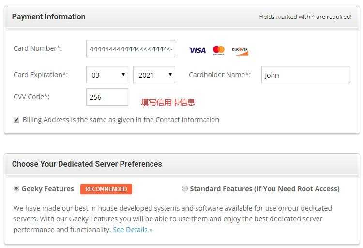363x248 pixels.
Task: Open the expiration month dropdown showing 03
Action: [107, 75]
